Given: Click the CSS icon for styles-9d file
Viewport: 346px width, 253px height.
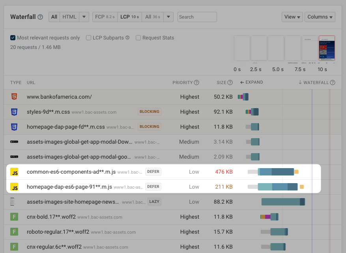Looking at the screenshot, I should tap(14, 112).
